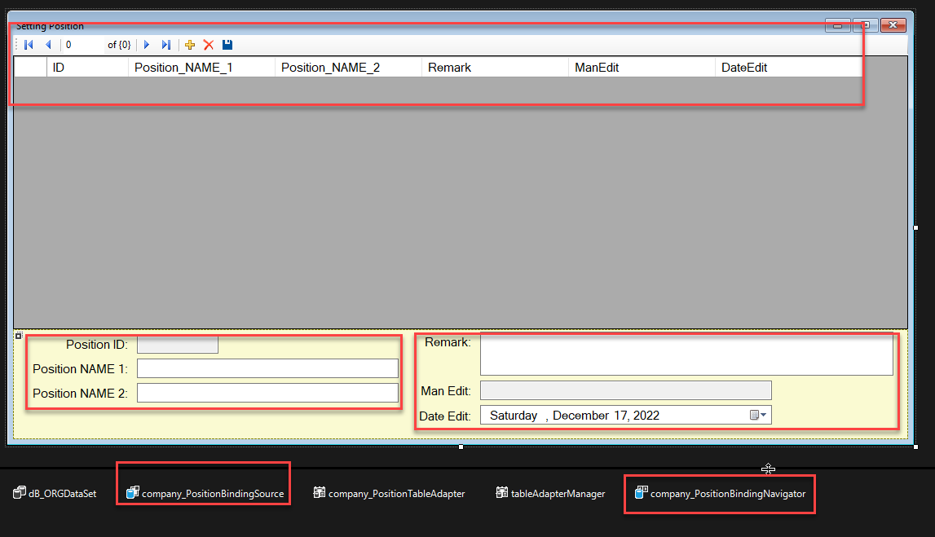This screenshot has height=537, width=935.
Task: Select the company_PositionTableAdapter component
Action: (x=389, y=493)
